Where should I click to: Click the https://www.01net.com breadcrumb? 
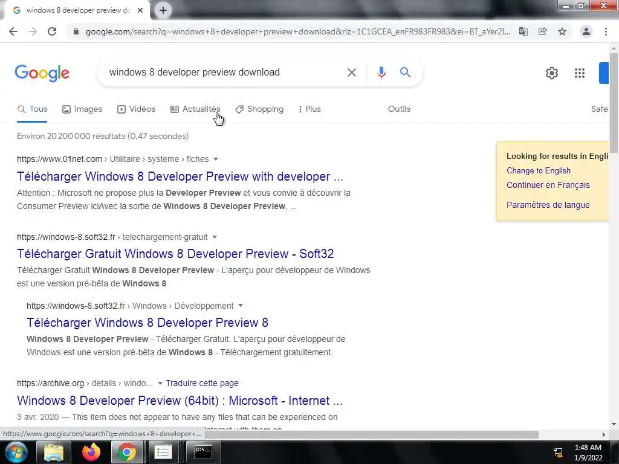[x=59, y=159]
